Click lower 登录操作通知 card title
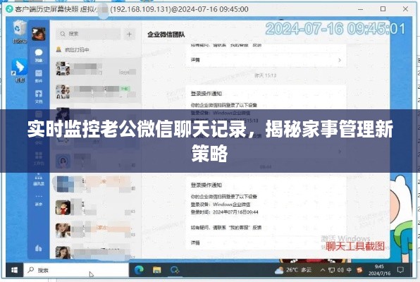This screenshot has width=420, height=282. click(206, 185)
